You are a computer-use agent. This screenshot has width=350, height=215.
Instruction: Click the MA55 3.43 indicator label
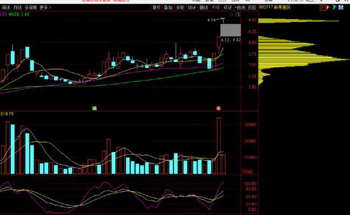19,15
